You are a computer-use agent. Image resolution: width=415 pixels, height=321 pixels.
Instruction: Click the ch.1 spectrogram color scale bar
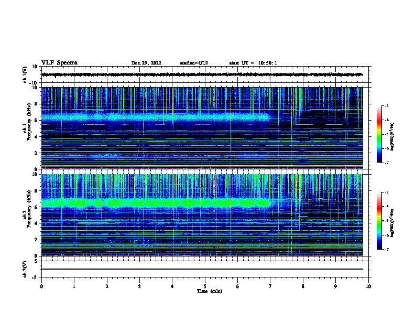click(x=379, y=134)
